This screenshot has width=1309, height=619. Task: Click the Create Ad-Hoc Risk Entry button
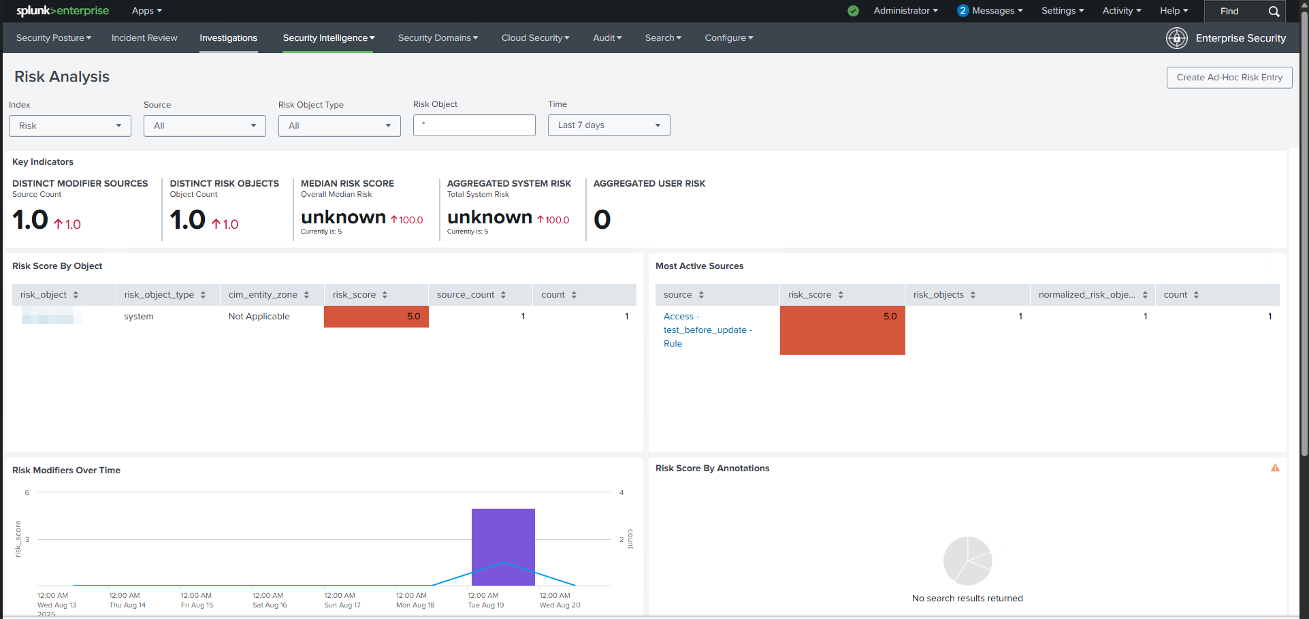(1229, 77)
